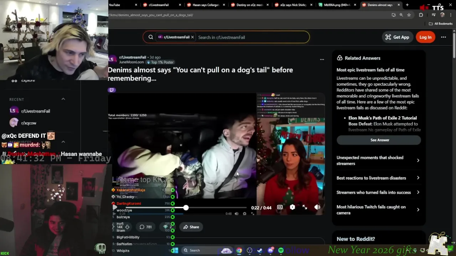Expand Most hilarious Twitch fails caught on camera
This screenshot has height=256, width=456.
pos(378,210)
